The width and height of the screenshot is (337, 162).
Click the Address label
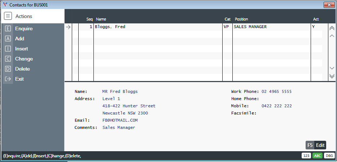[85, 99]
